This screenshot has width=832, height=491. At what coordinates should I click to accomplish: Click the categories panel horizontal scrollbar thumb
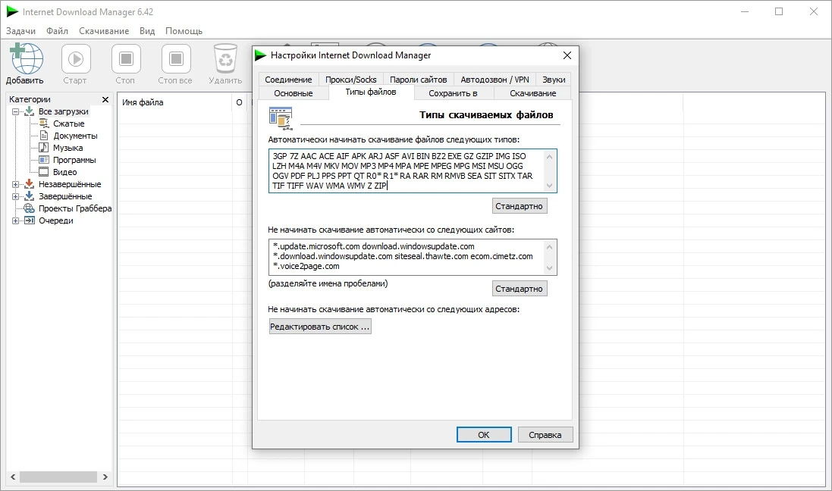pyautogui.click(x=58, y=477)
